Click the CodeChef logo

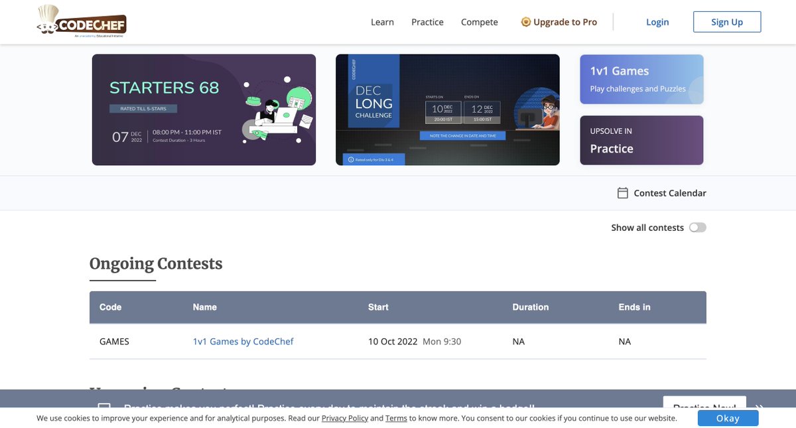[x=81, y=21]
